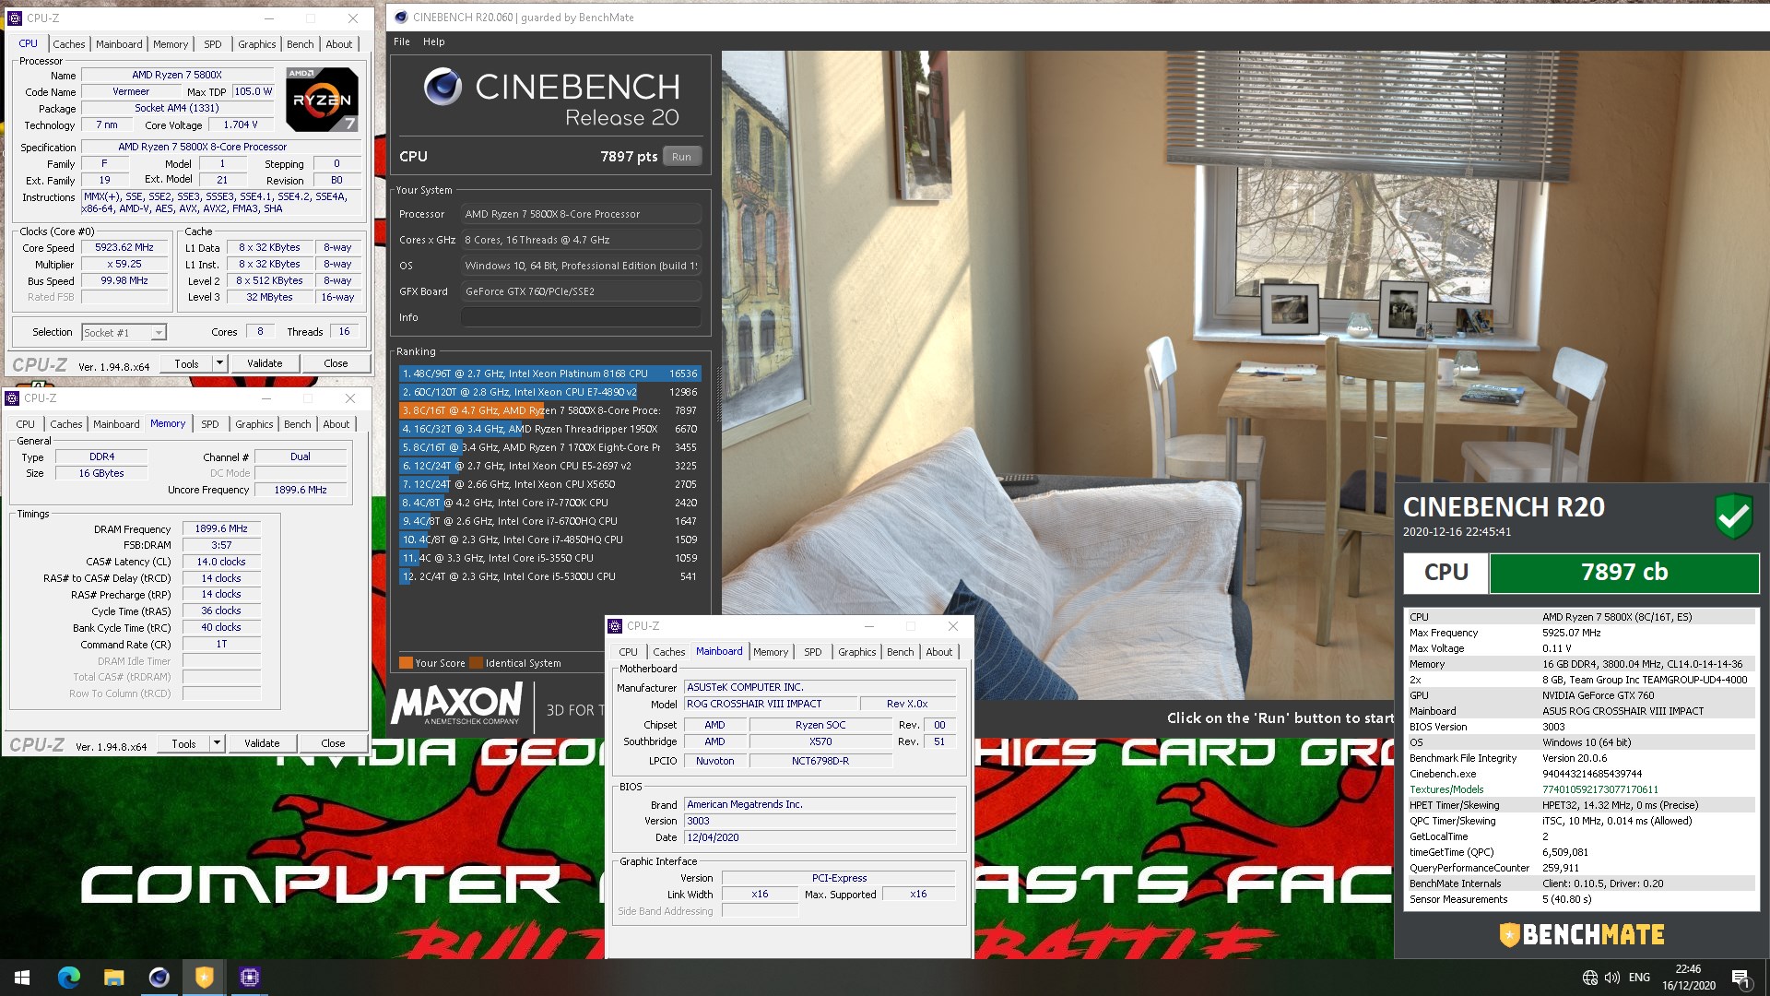The width and height of the screenshot is (1770, 996).
Task: Click the Cinebench Processor field
Action: pos(581,214)
